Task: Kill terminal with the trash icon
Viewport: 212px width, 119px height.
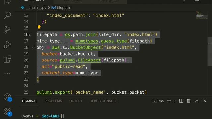Action: pyautogui.click(x=189, y=101)
